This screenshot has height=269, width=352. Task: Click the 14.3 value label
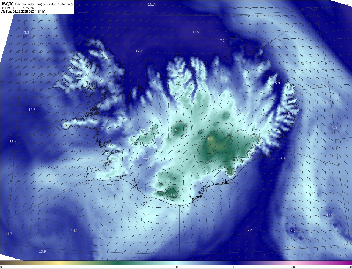point(9,234)
